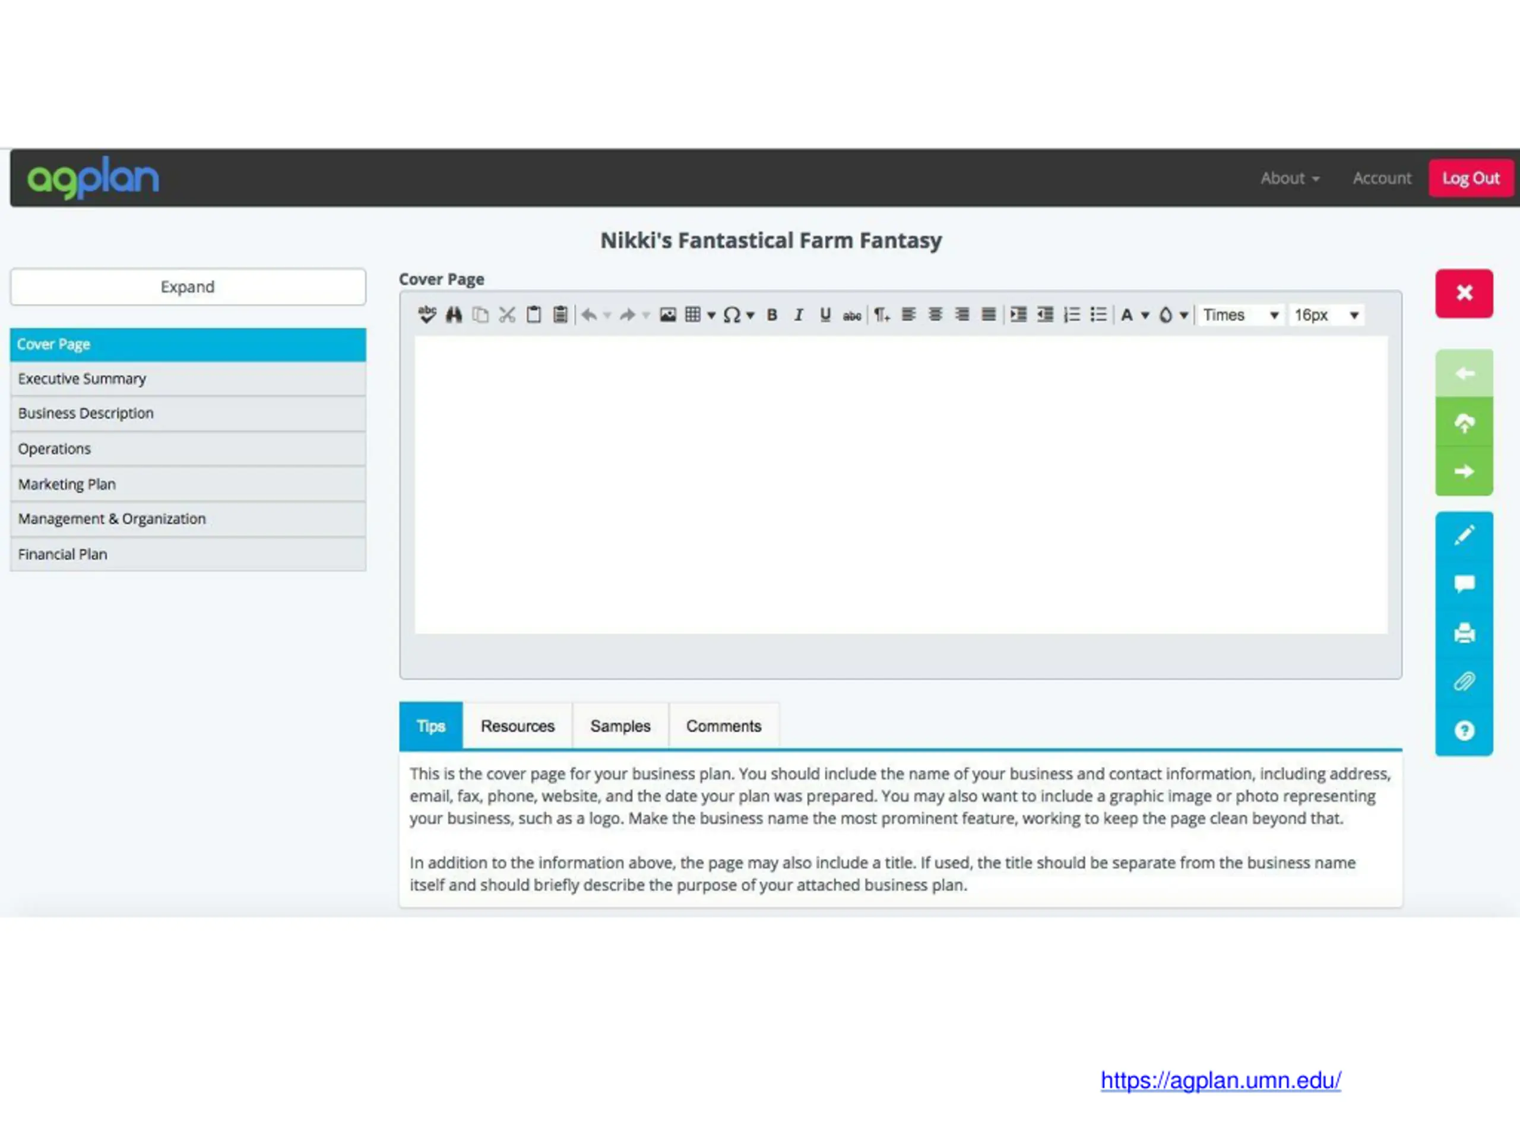This screenshot has height=1140, width=1520.
Task: Click the increase indent icon
Action: tap(1018, 315)
